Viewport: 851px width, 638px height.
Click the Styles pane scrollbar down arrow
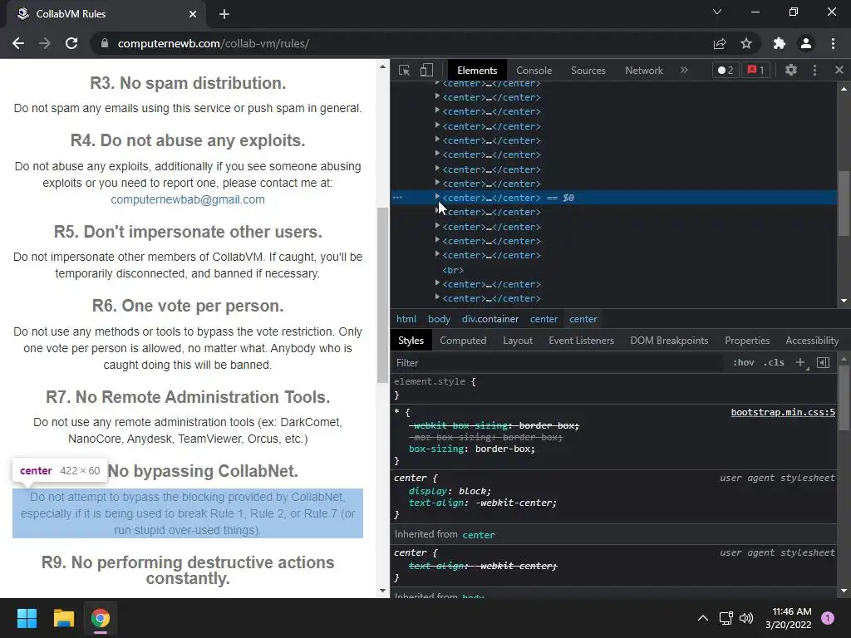(844, 591)
